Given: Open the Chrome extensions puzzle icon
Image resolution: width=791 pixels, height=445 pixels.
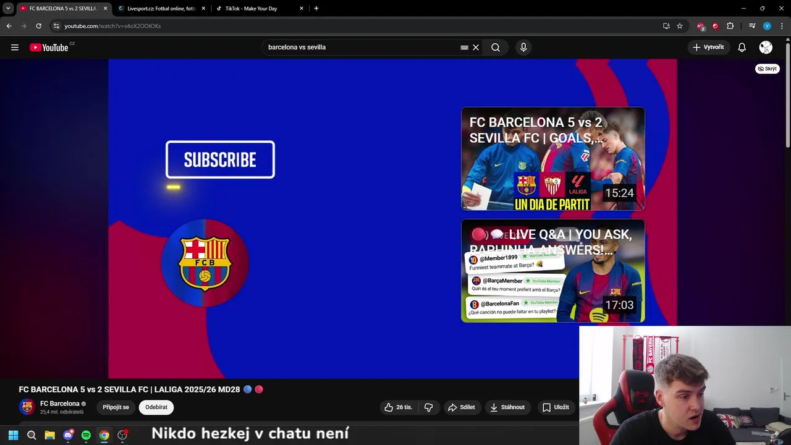Looking at the screenshot, I should coord(730,26).
